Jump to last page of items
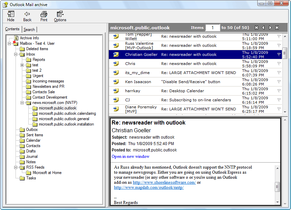The height and width of the screenshot is (210, 291). [x=277, y=28]
